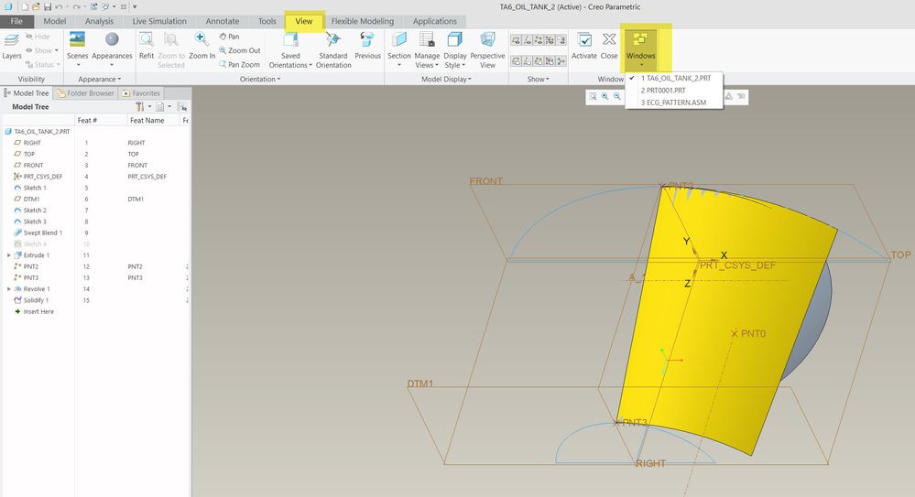Expand the Extrude 1 feature node
915x497 pixels.
pos(9,255)
